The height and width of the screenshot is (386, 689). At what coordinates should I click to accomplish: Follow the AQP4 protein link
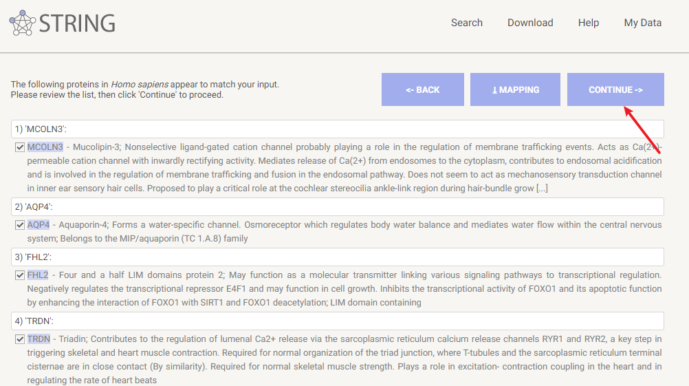[x=39, y=225]
